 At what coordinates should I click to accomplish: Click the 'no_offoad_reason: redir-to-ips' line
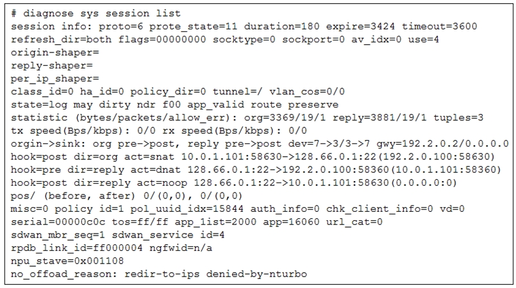tap(159, 275)
